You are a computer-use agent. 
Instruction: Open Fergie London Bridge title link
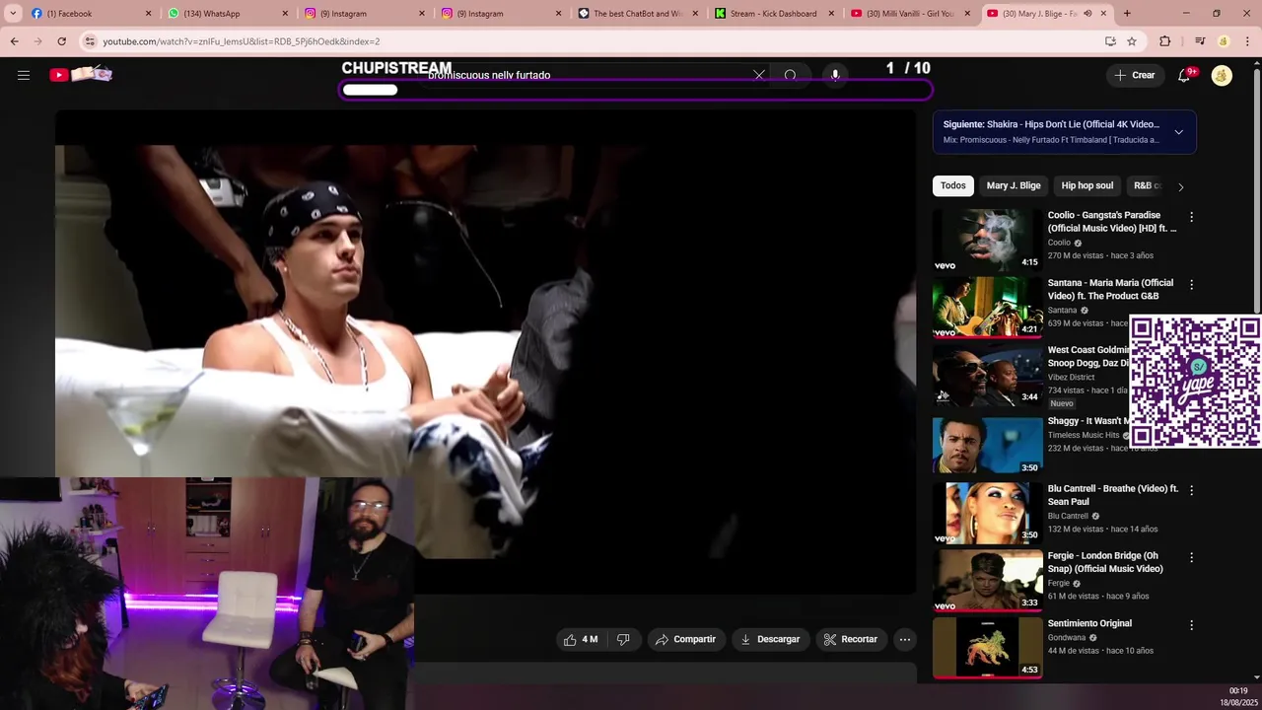click(1105, 562)
